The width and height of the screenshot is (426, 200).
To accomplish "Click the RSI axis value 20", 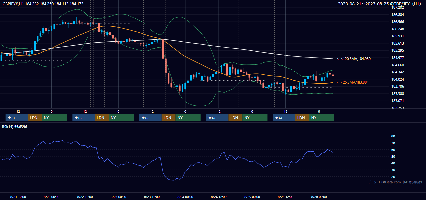I will coord(393,177).
